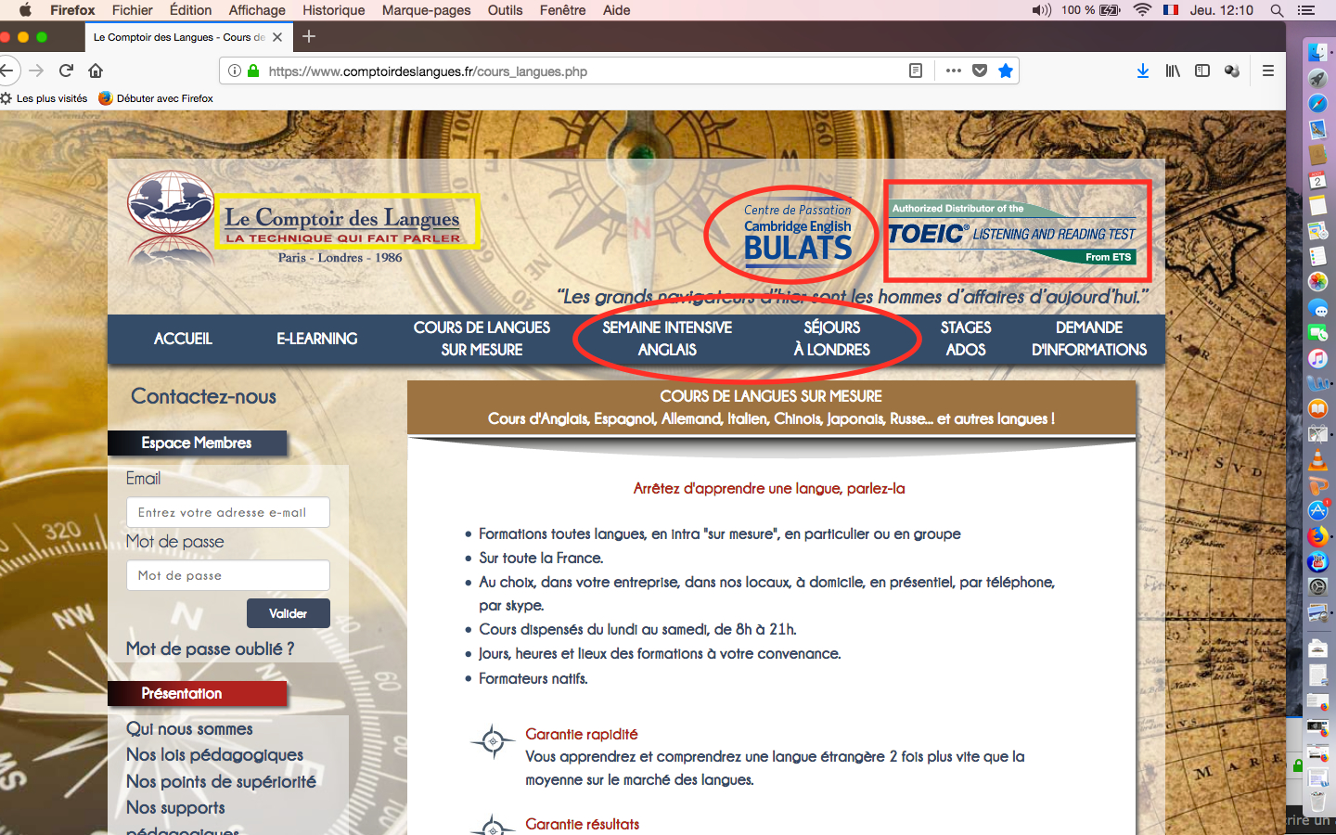1336x835 pixels.
Task: Open App Store from the Dock
Action: tap(1317, 510)
